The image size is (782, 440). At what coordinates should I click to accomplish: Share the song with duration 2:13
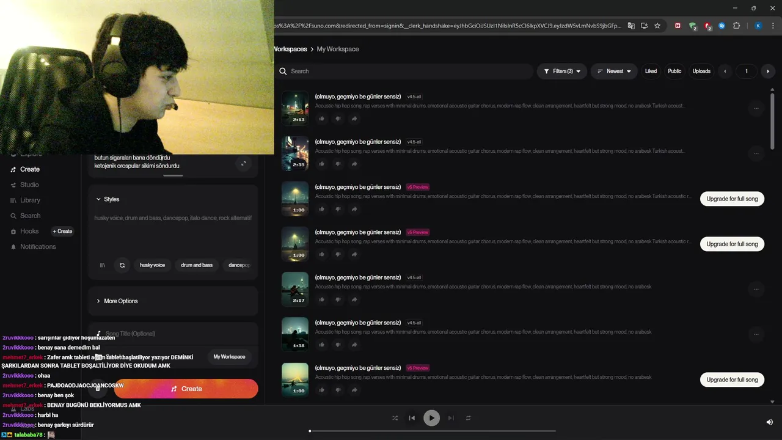(x=354, y=119)
